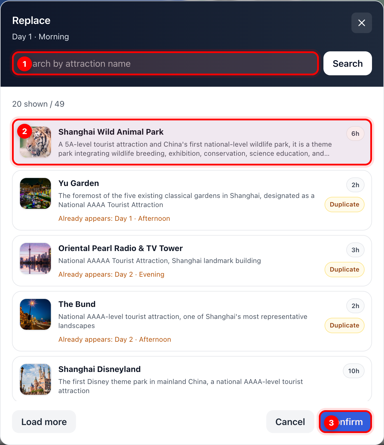Viewport: 384px width, 445px height.
Task: Click The Bund night photo thumbnail
Action: [35, 314]
